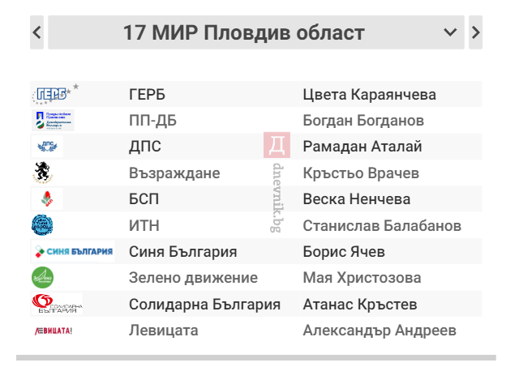Expand region list via chevron arrow
Image resolution: width=519 pixels, height=384 pixels.
pyautogui.click(x=450, y=32)
